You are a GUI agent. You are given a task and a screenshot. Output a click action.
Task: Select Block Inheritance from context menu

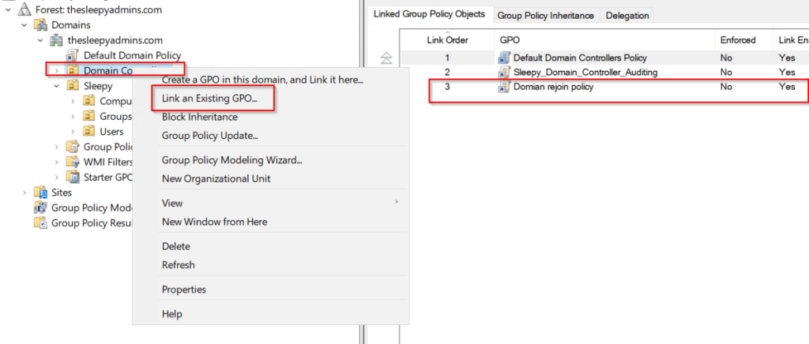199,117
